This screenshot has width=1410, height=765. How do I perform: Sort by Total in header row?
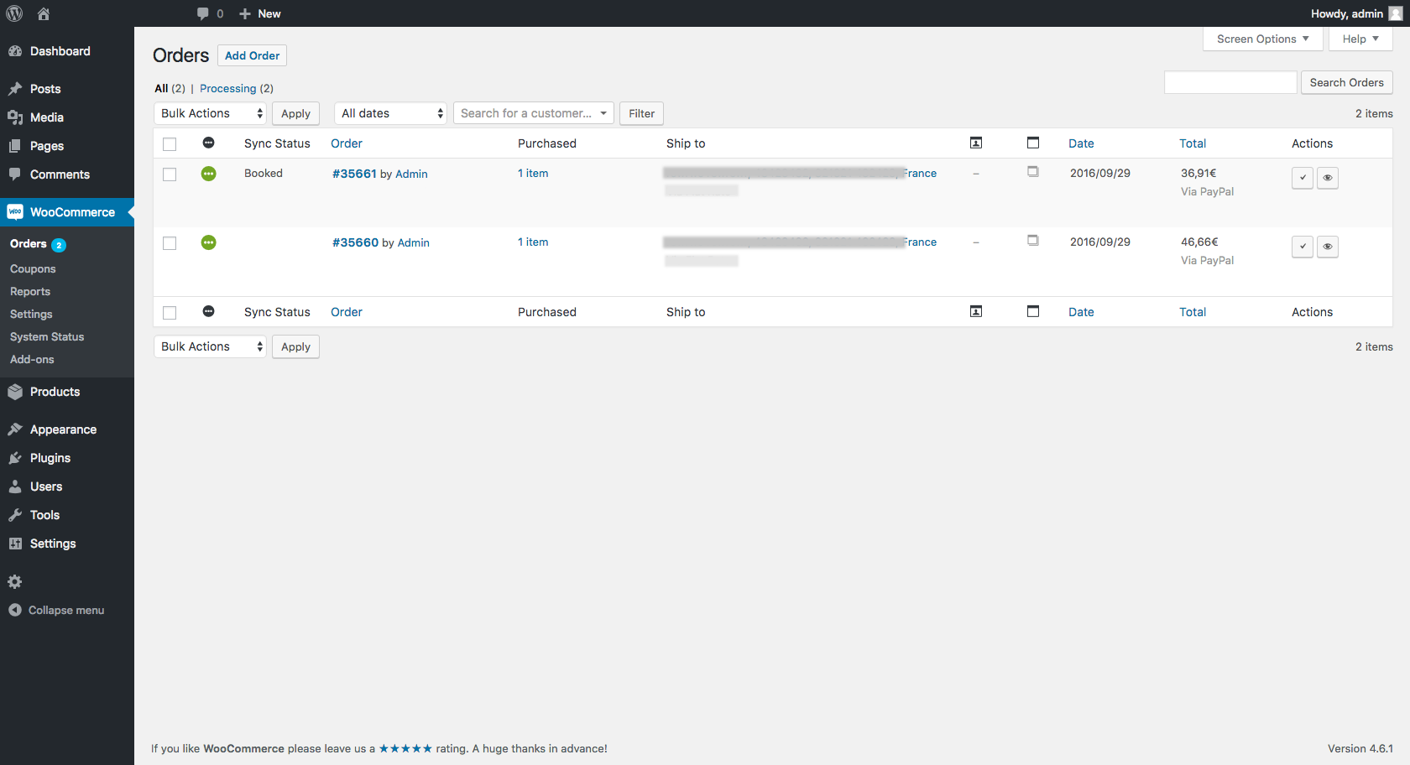(x=1193, y=143)
